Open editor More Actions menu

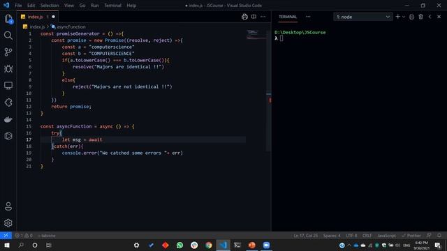[263, 17]
